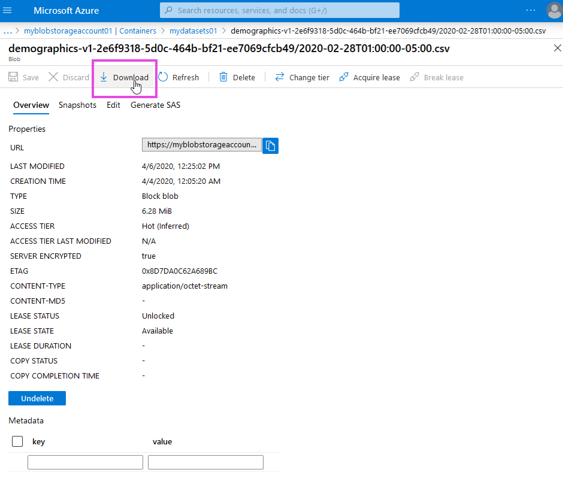The width and height of the screenshot is (563, 488).
Task: Click the 'value' column header
Action: click(x=162, y=442)
